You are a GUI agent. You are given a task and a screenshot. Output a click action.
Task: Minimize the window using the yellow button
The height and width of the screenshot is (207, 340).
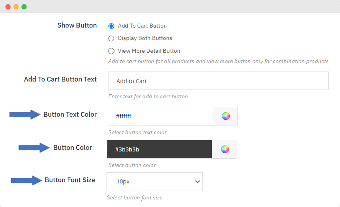coord(16,7)
